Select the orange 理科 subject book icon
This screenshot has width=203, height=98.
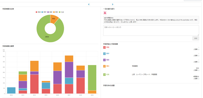point(104,66)
